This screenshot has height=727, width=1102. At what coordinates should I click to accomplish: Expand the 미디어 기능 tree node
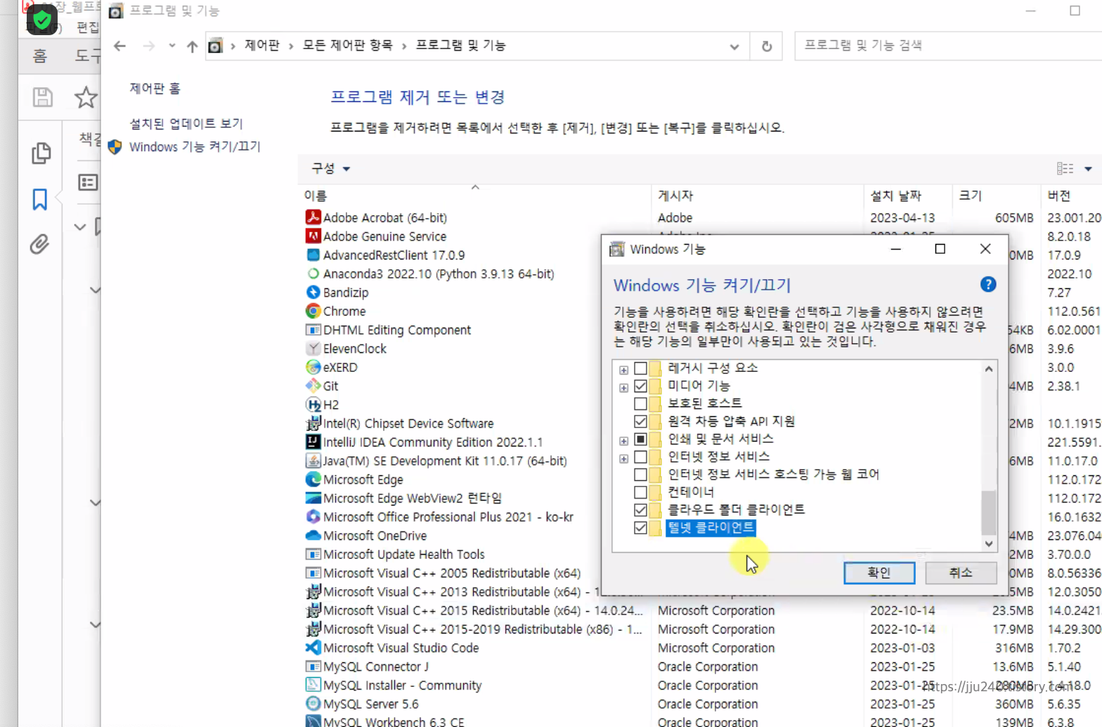[x=623, y=387]
